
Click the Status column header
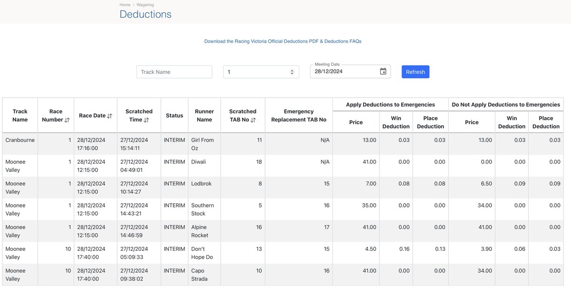pos(175,116)
